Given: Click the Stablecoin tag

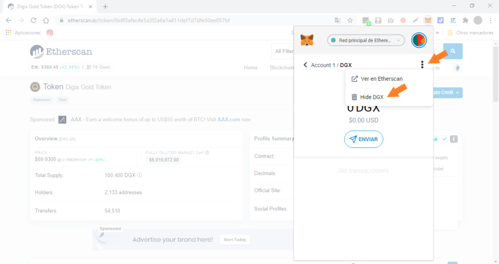Looking at the screenshot, I should coord(42,100).
